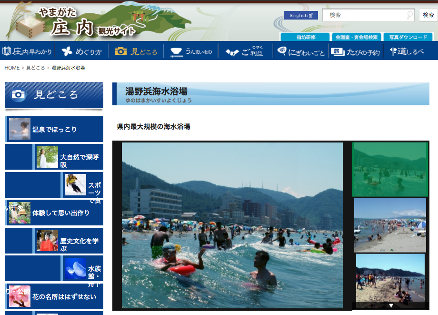Viewport: 438px width, 315px height.
Task: Open the 宿坊研修 tab
Action: [x=305, y=37]
